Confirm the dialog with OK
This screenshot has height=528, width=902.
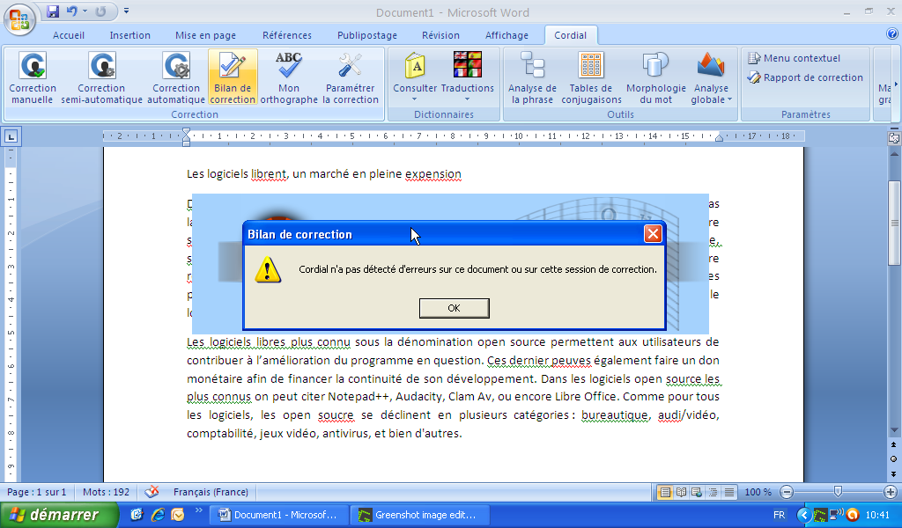pos(454,308)
